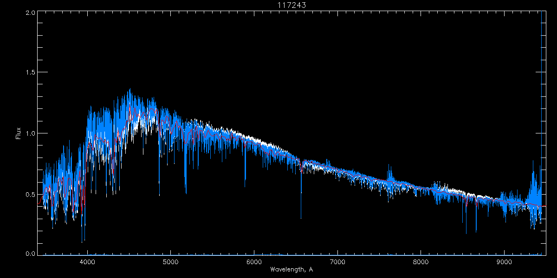Select the 9000 tick label on x-axis
The height and width of the screenshot is (278, 557).
click(504, 261)
